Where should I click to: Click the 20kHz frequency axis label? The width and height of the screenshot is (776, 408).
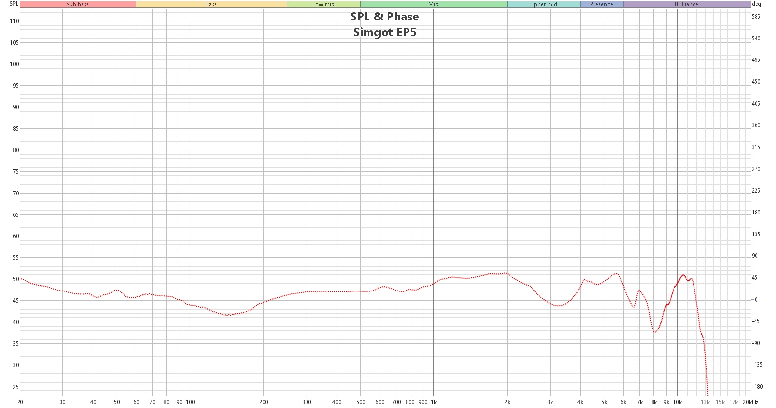[751, 402]
